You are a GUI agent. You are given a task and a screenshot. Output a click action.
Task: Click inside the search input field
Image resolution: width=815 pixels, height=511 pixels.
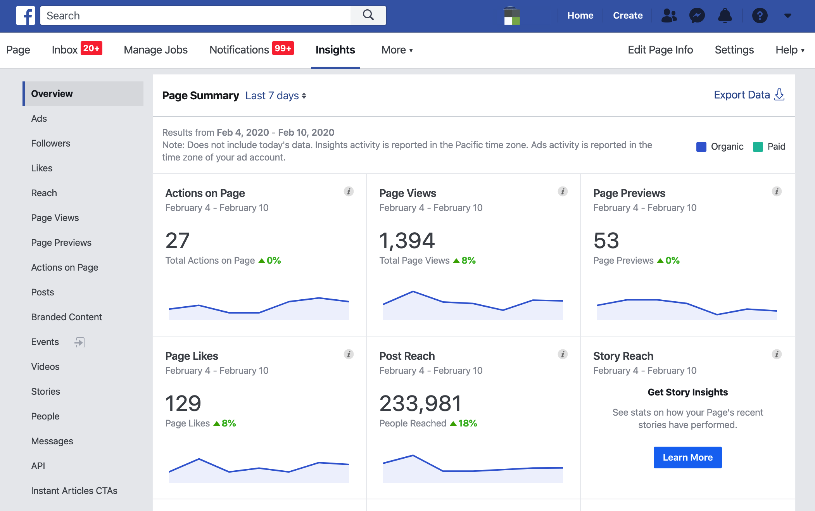(194, 16)
